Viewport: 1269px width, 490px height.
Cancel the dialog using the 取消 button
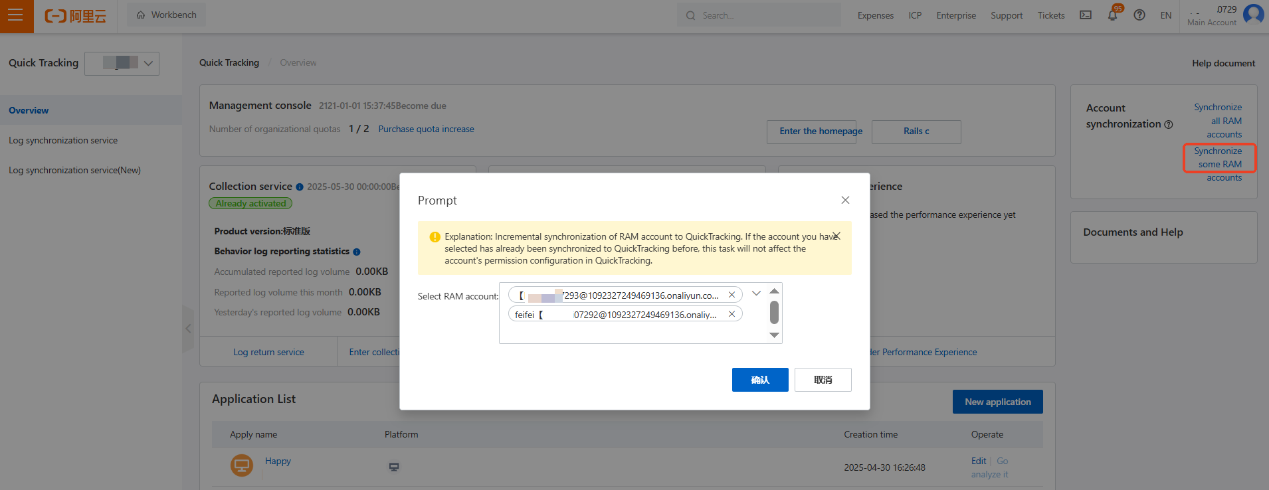tap(823, 380)
